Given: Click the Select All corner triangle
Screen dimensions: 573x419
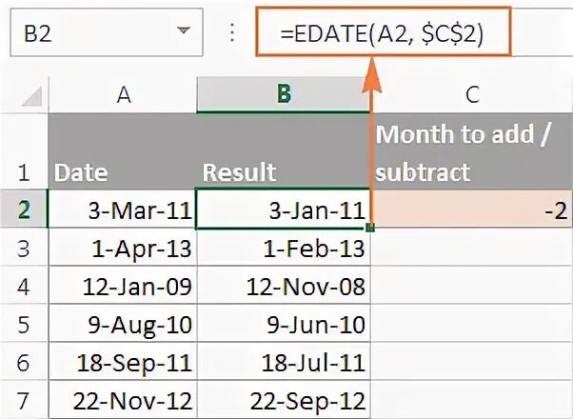Looking at the screenshot, I should point(32,96).
